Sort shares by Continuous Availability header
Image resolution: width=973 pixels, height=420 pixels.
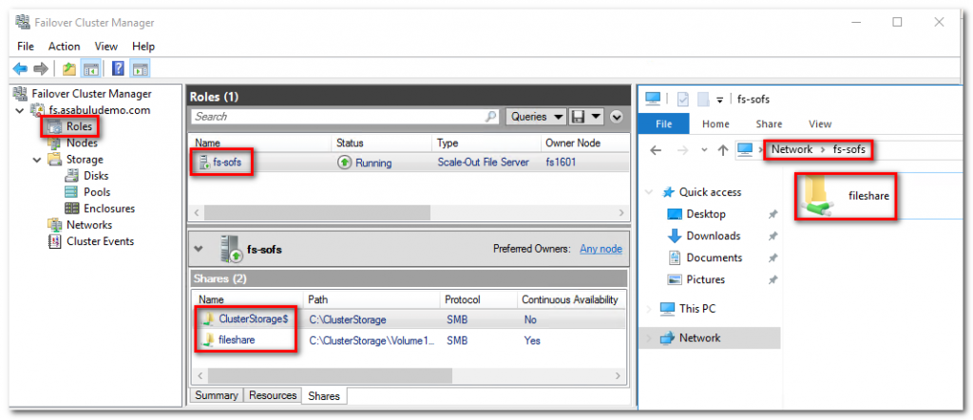(x=570, y=299)
